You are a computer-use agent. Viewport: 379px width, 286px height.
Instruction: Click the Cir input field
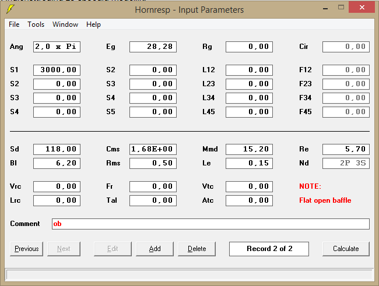(x=346, y=47)
